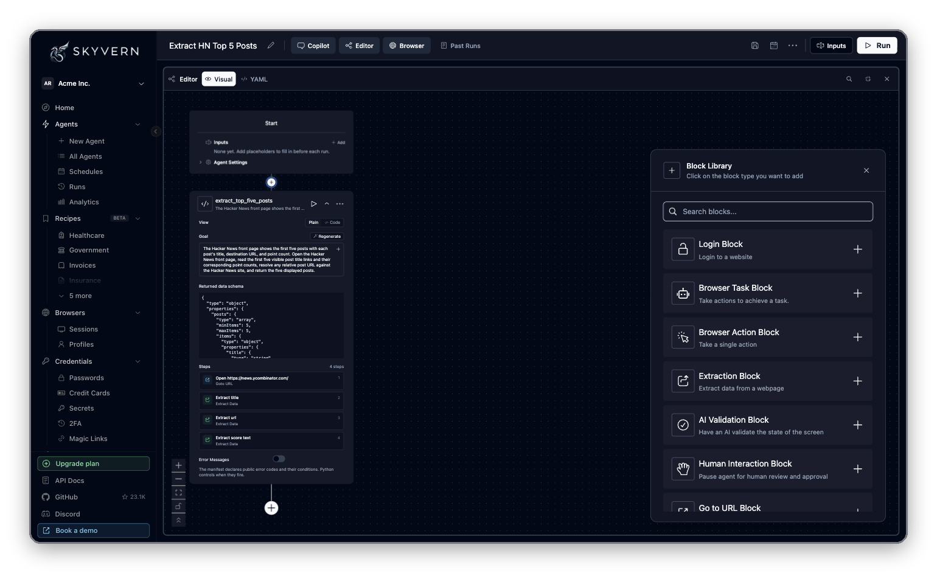The image size is (937, 573).
Task: Run the extract_top_five_posts block play icon
Action: (x=314, y=204)
